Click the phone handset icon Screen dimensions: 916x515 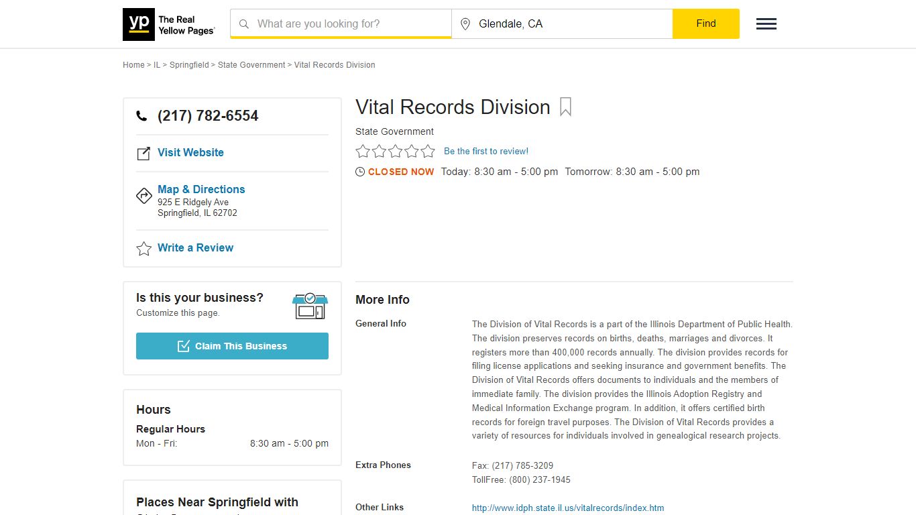(141, 116)
